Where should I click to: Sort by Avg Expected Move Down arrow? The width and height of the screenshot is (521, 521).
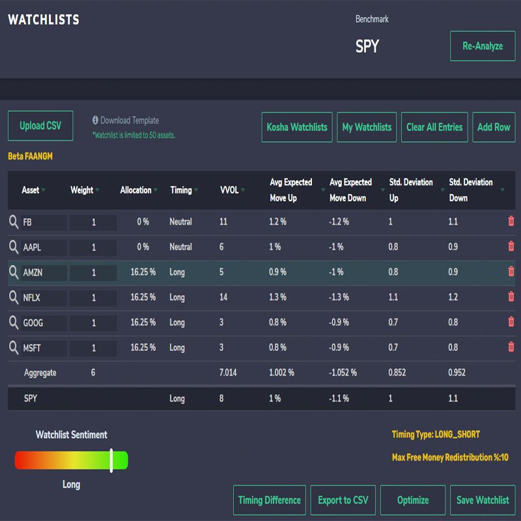(x=383, y=190)
